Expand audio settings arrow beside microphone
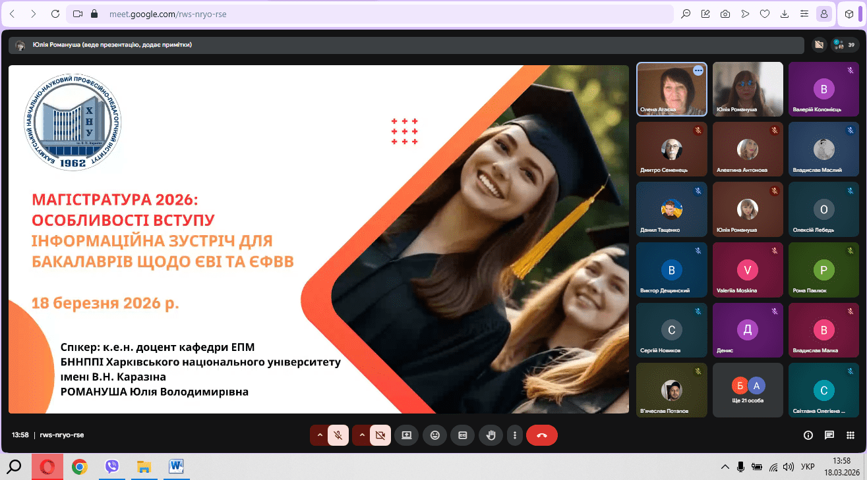 320,435
